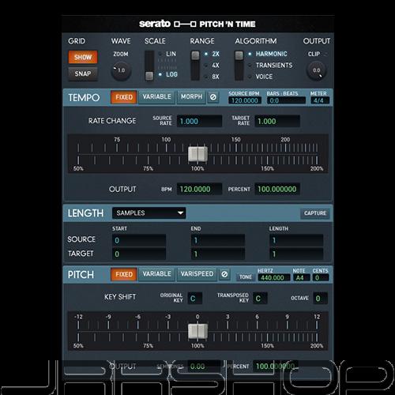
Task: Click the Range vertical slider handle
Action: [x=195, y=55]
